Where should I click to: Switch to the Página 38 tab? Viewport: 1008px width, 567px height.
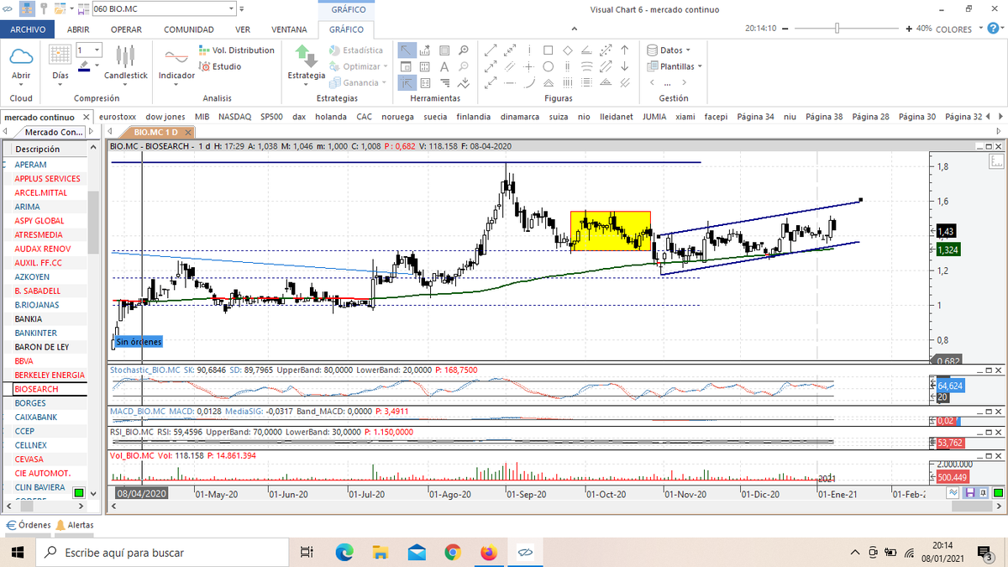(823, 117)
